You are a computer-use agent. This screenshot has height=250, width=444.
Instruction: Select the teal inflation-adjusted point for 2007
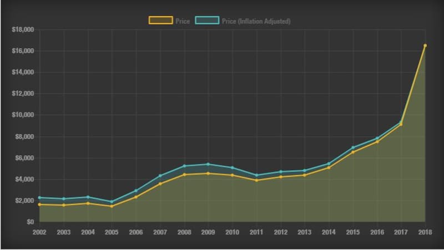[160, 176]
